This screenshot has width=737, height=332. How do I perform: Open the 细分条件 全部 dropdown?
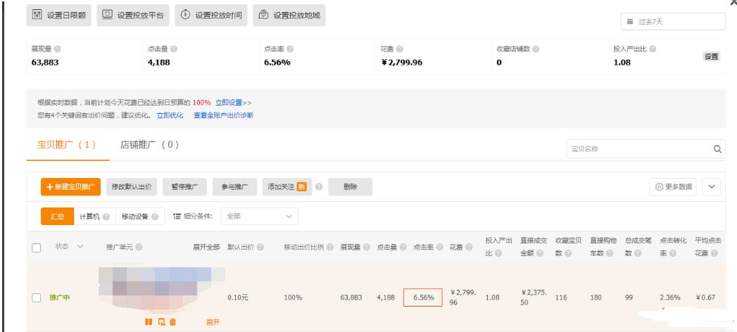click(x=260, y=217)
